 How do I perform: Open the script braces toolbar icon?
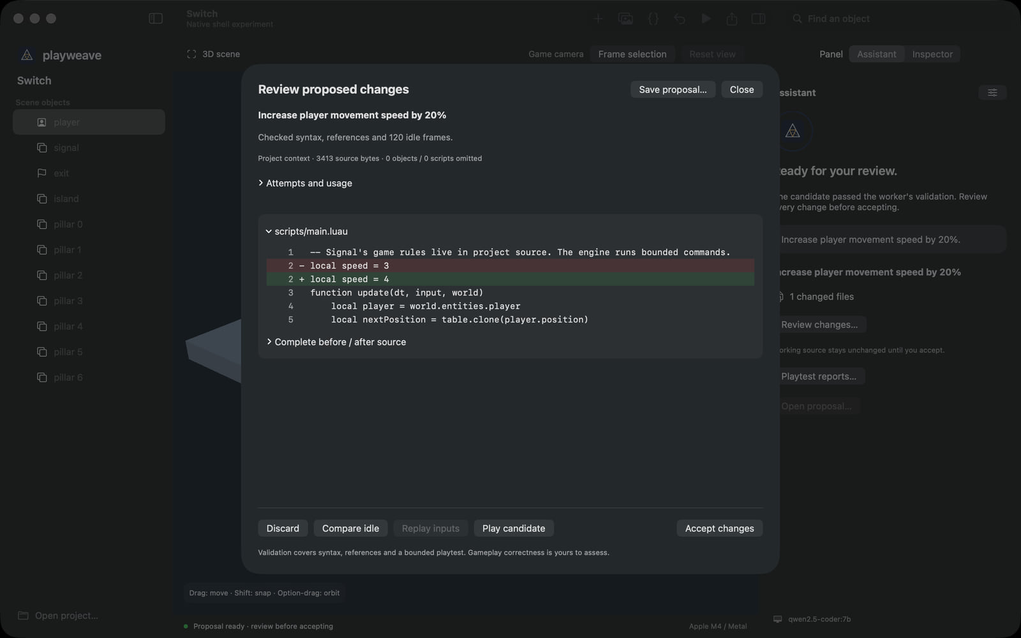pos(653,19)
